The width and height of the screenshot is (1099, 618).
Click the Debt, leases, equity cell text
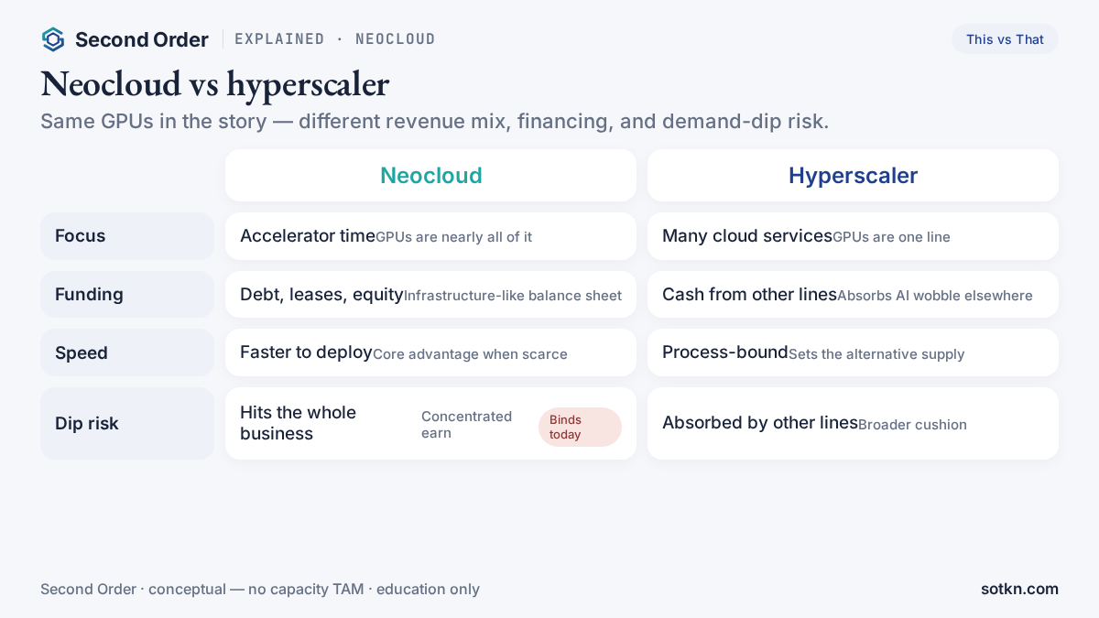[321, 295]
